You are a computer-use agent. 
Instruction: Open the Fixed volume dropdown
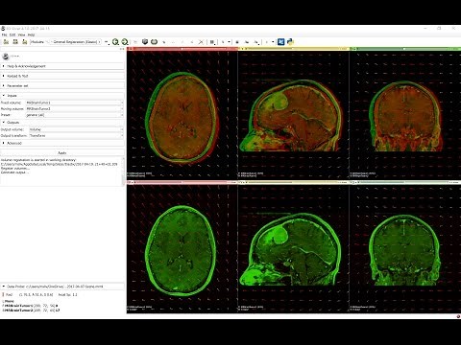[74, 103]
